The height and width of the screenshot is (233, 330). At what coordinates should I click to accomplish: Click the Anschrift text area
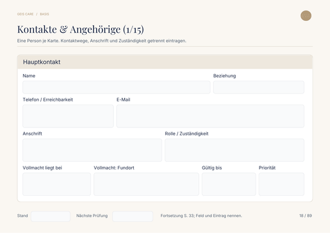[92, 150]
